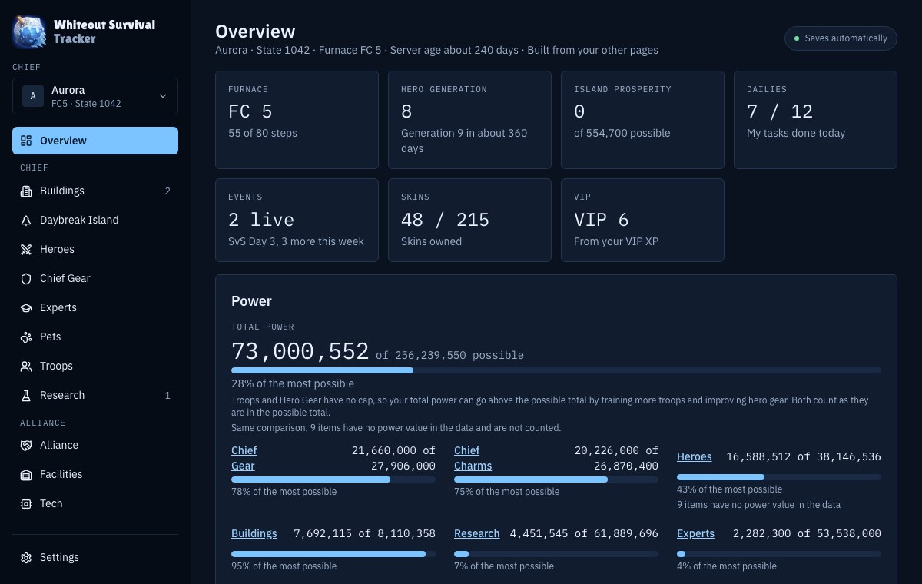Click the Aurora avatar letter A
Viewport: 922px width, 584px height.
tap(33, 96)
